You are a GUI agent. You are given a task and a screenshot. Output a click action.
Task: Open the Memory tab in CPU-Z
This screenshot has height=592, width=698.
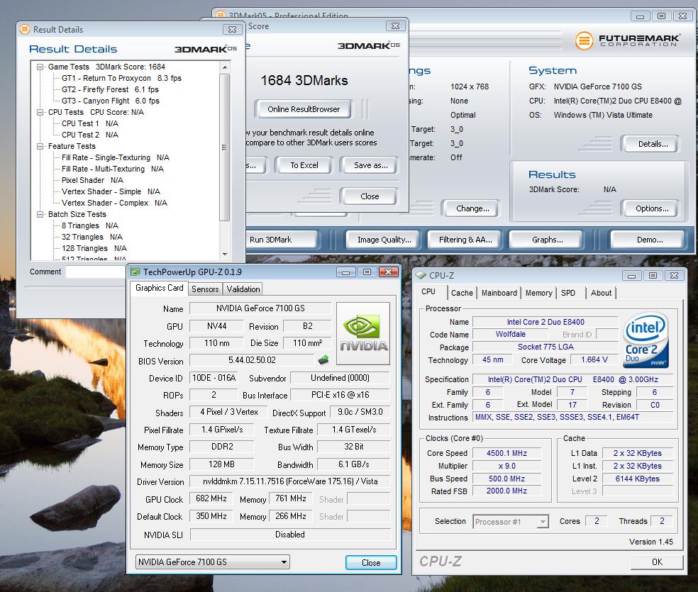[x=538, y=293]
